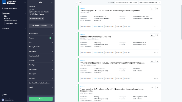Tick the select-all checkbox above the results

[x=76, y=3]
